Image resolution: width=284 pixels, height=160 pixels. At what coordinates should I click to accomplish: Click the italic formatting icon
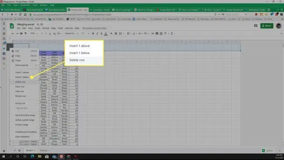97,34
